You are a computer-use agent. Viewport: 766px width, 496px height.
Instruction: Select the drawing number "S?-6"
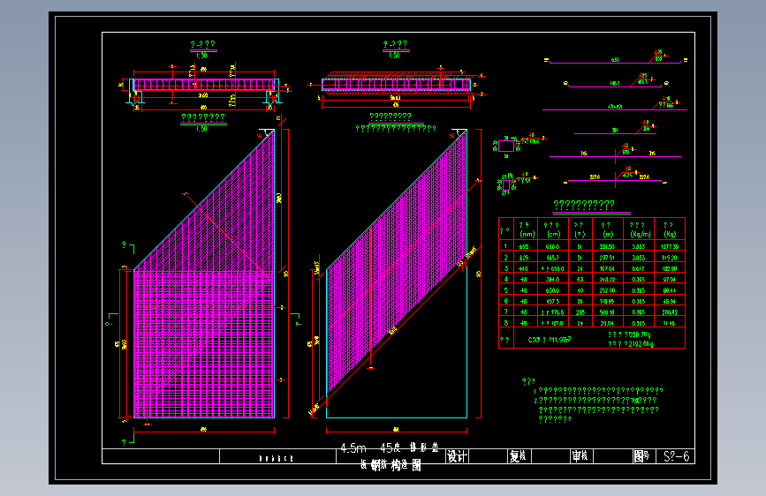677,456
